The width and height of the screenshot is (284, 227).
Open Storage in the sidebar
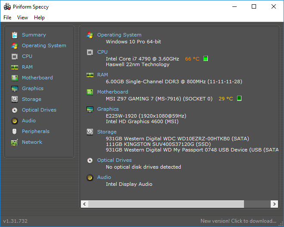pyautogui.click(x=31, y=99)
